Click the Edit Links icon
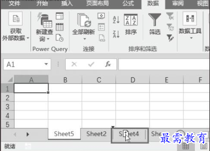Image resolution: width=210 pixels, height=151 pixels. [x=102, y=38]
